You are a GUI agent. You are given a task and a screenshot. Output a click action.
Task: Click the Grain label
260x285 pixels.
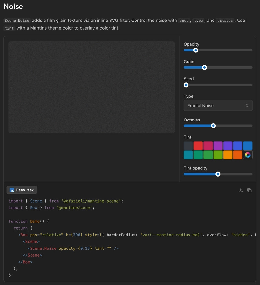189,62
